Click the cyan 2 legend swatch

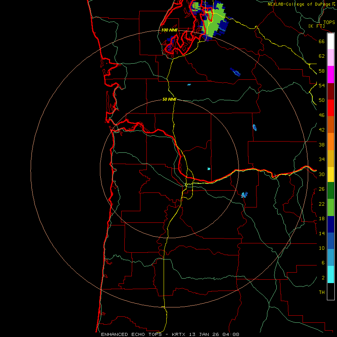click(x=331, y=274)
